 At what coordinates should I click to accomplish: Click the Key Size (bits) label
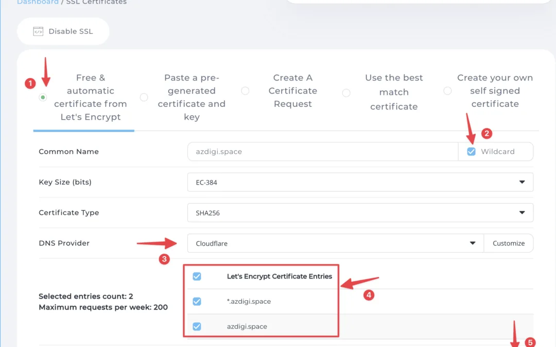(x=65, y=182)
